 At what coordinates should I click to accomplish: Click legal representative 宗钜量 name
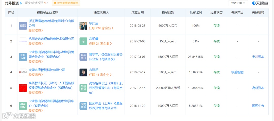click(x=94, y=39)
